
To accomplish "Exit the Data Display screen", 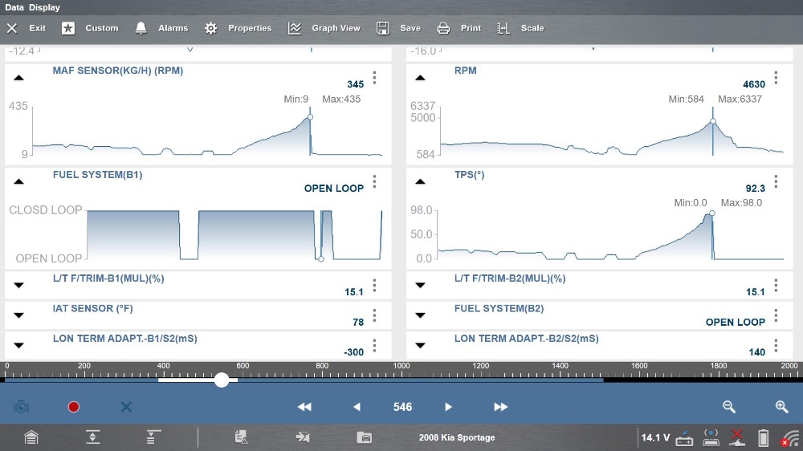I will [x=26, y=28].
